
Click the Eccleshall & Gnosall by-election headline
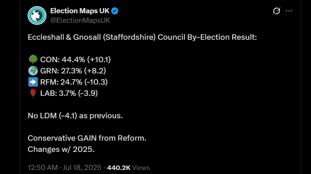point(142,38)
